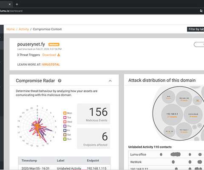Image resolution: width=204 pixels, height=170 pixels.
Task: Click 'Unlabeled Activity 110 contacts' text
Action: point(150,147)
